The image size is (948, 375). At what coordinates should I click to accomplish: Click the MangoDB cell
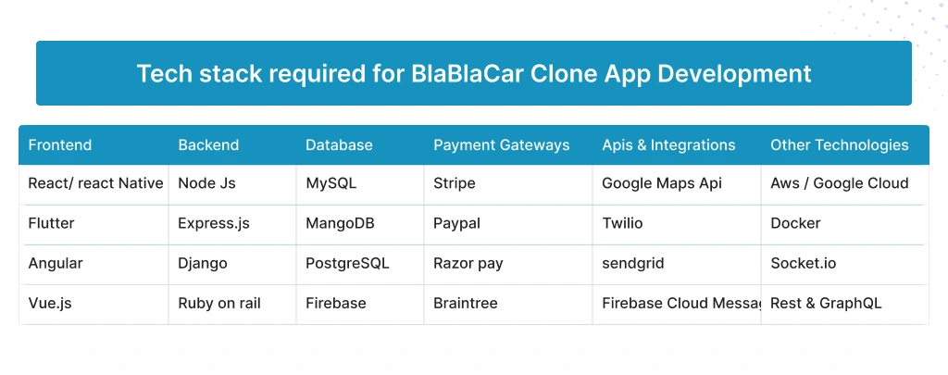pos(340,223)
